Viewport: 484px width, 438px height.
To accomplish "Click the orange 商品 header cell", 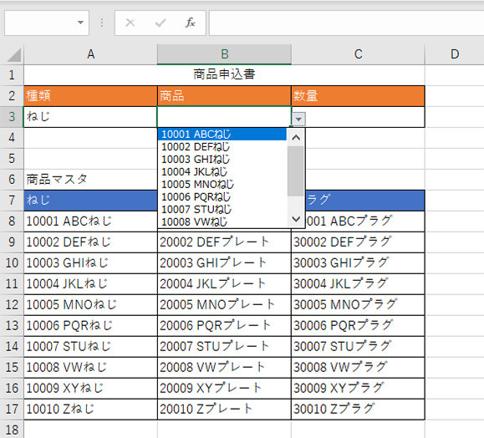I will [224, 96].
